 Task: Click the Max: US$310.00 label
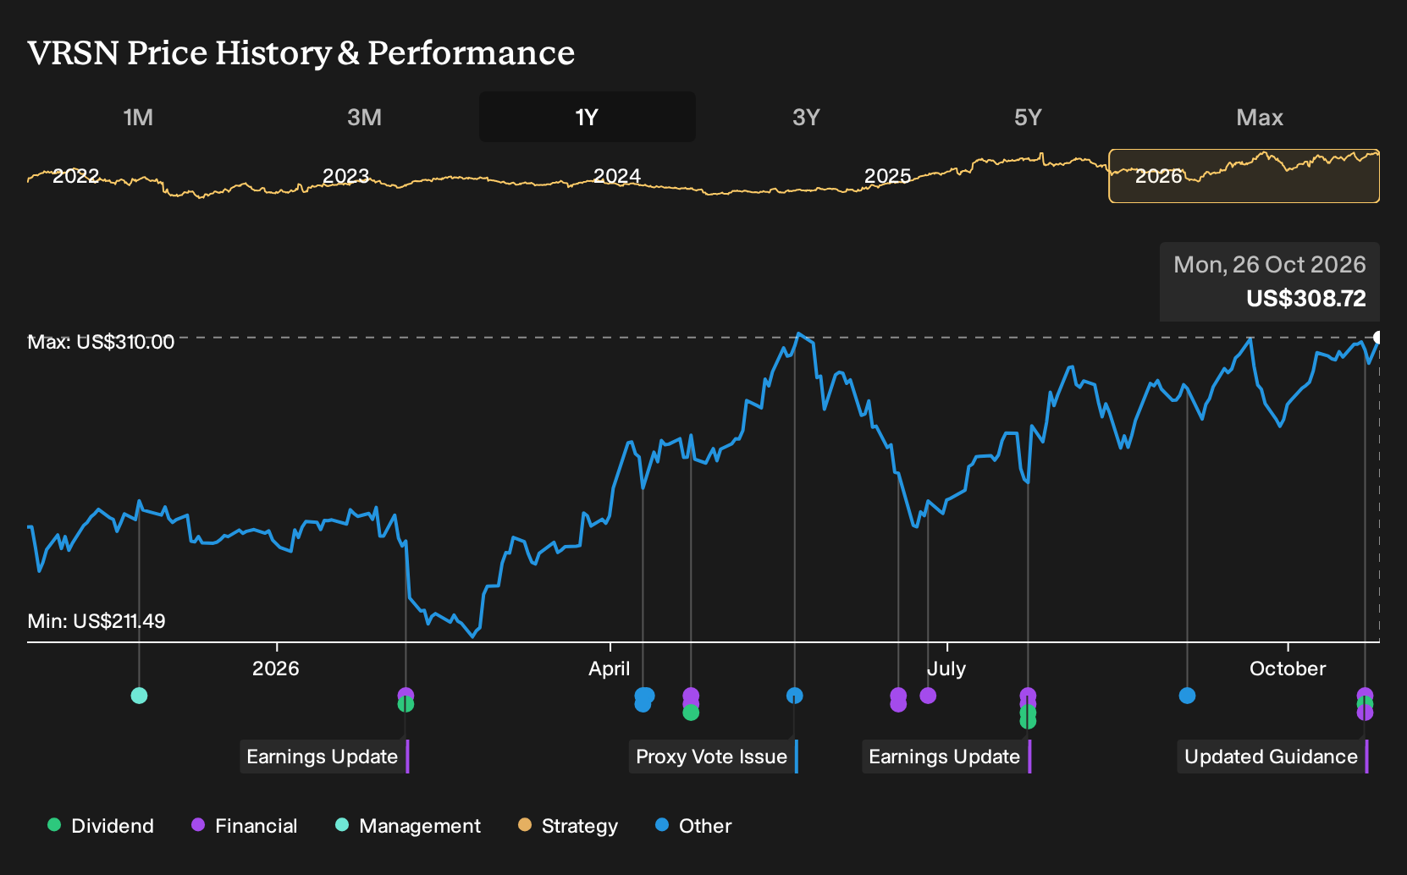pos(101,342)
